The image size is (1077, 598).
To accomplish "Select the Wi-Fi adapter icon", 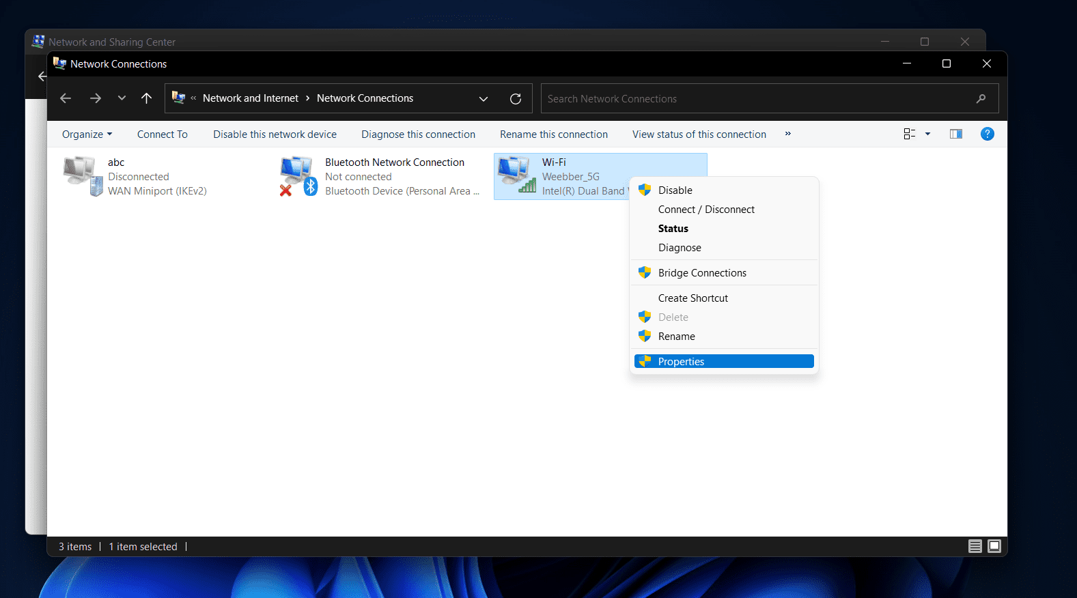I will (517, 175).
